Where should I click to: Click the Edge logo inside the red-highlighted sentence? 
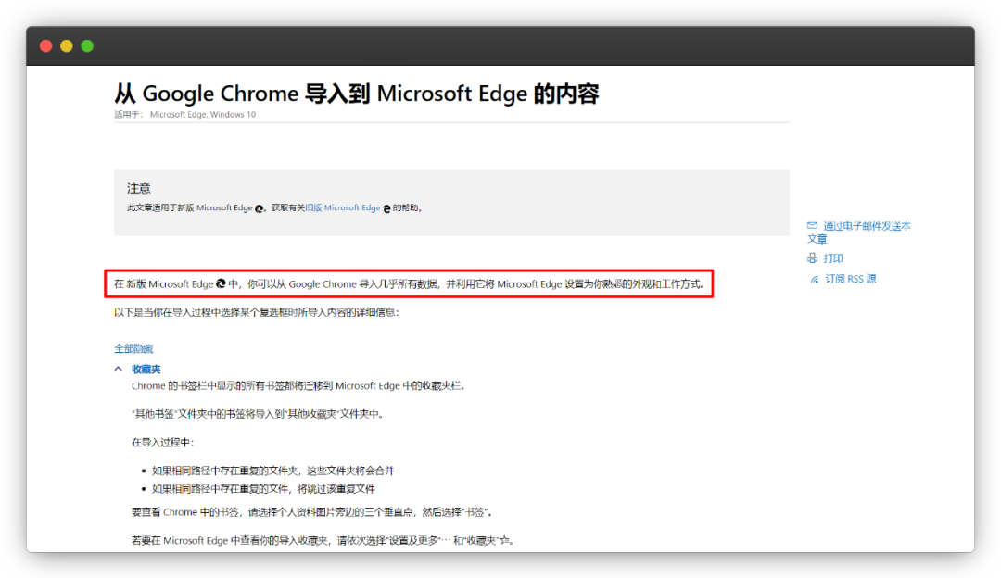click(x=220, y=283)
